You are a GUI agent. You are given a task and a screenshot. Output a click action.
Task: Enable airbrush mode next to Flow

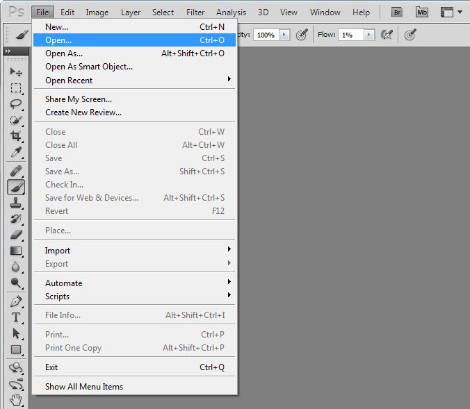pyautogui.click(x=387, y=35)
